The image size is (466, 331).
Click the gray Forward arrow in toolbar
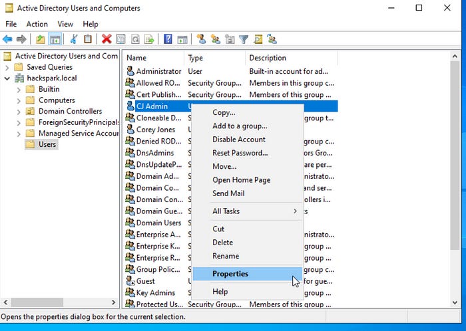pos(21,39)
